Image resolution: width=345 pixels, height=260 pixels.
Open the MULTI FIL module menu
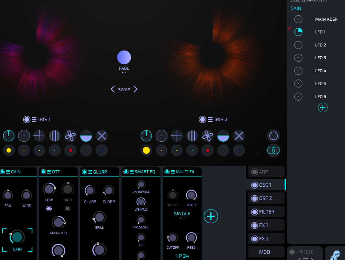coord(173,172)
